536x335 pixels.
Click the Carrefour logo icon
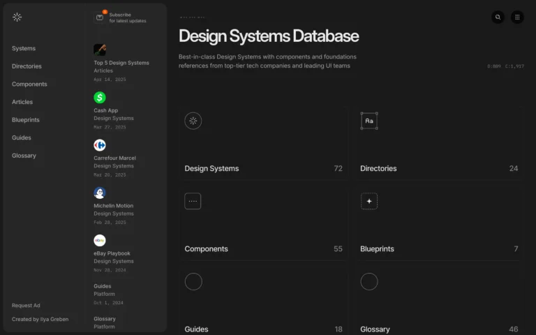(100, 145)
